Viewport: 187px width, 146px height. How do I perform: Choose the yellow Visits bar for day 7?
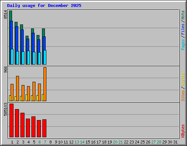tap(43, 97)
